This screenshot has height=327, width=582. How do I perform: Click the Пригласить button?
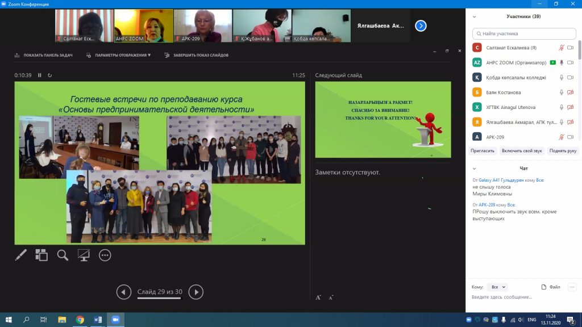point(483,151)
